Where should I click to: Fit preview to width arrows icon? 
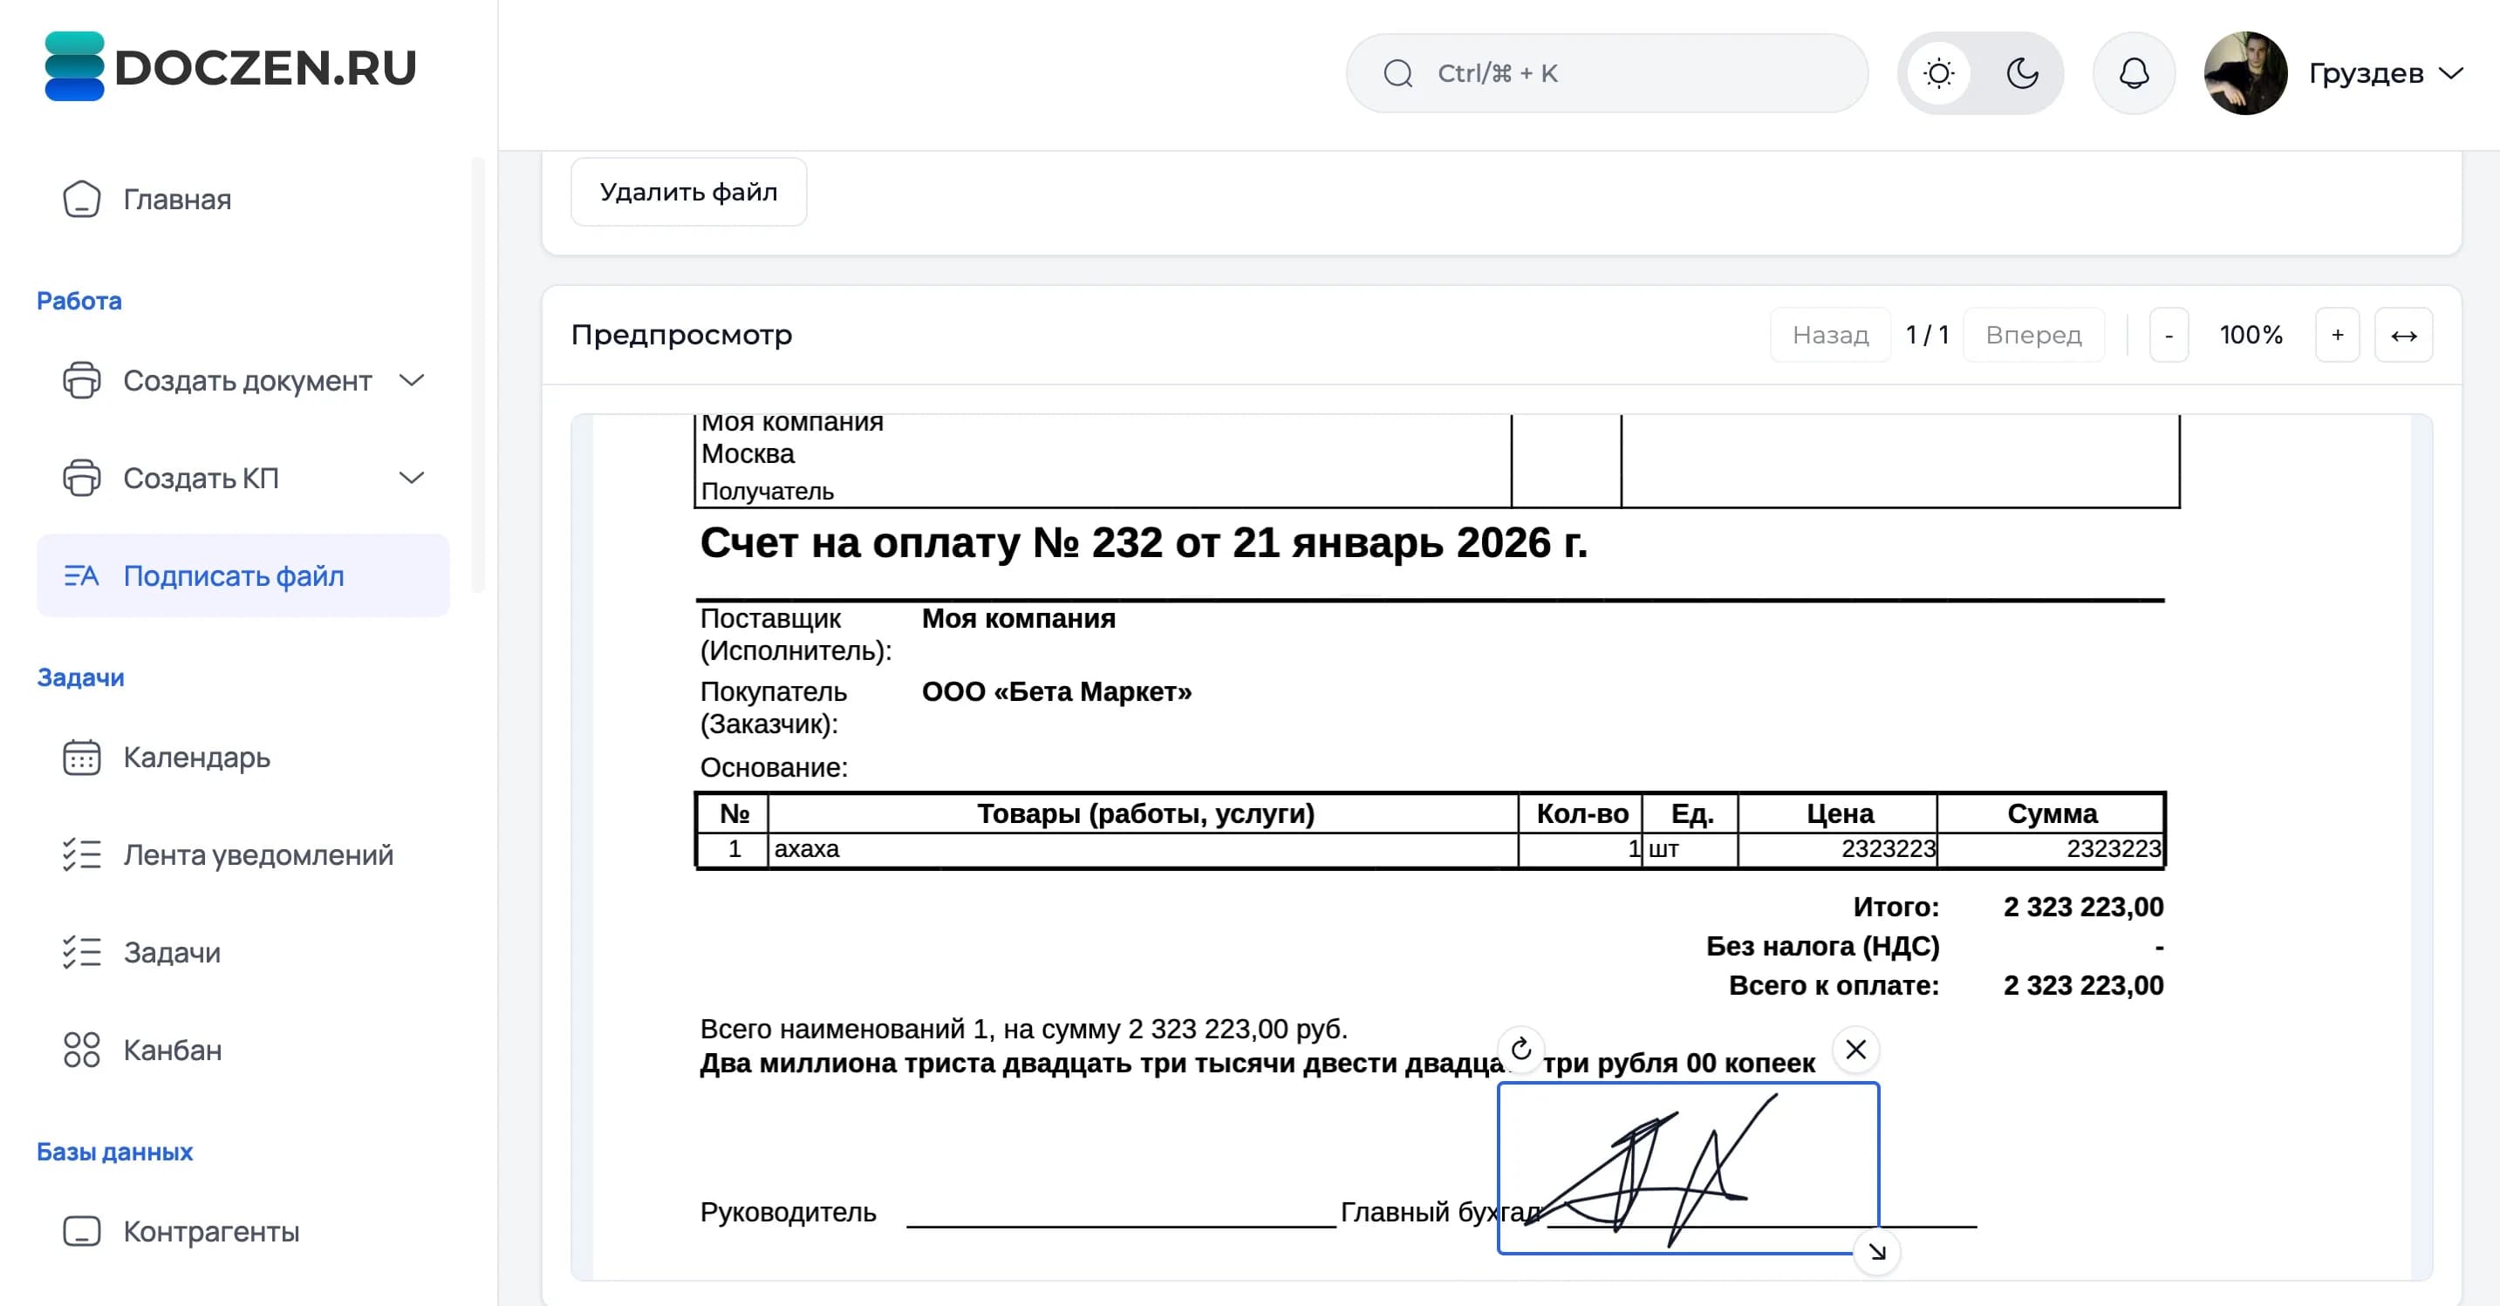2403,335
